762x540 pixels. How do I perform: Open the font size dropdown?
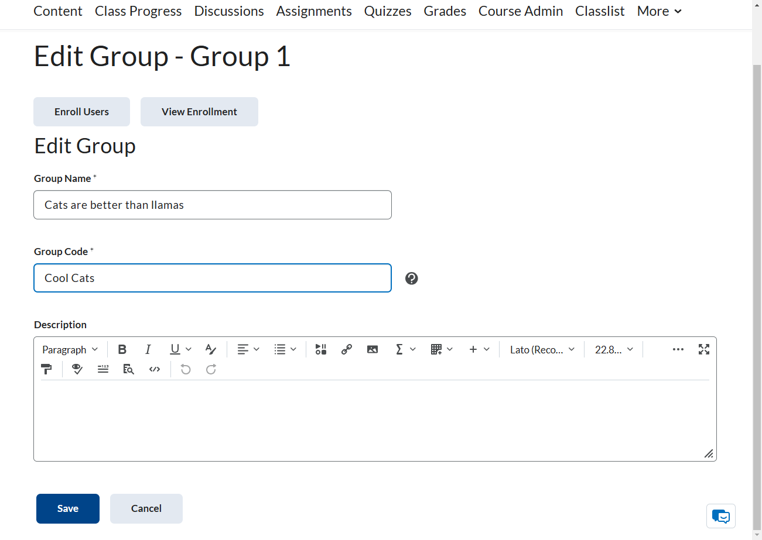[614, 349]
